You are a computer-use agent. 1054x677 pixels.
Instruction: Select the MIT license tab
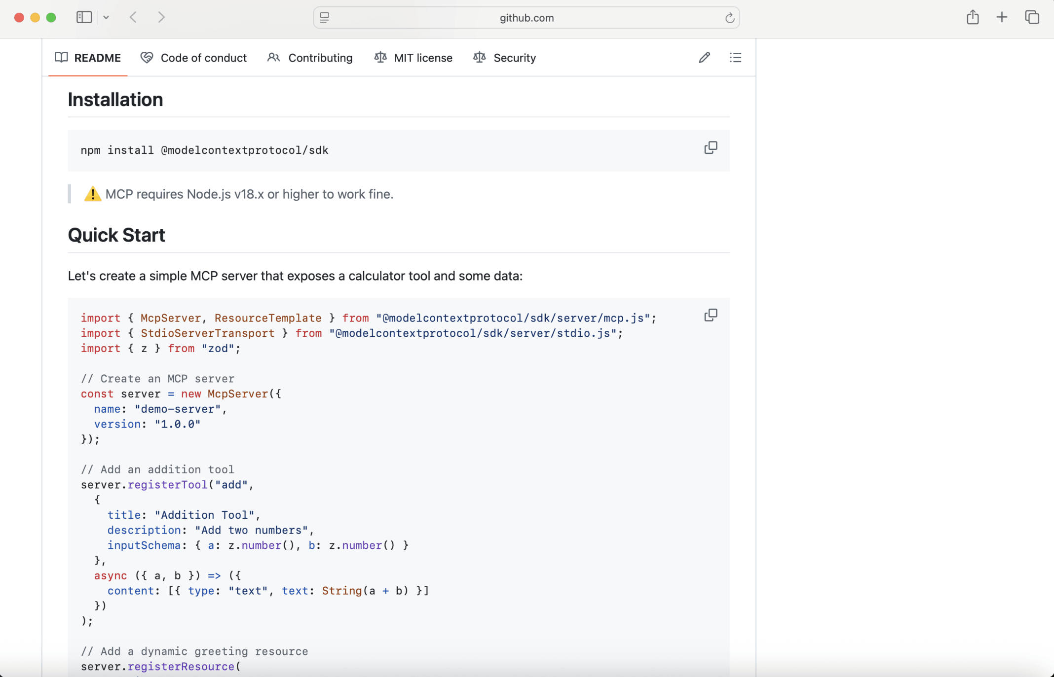(x=413, y=58)
